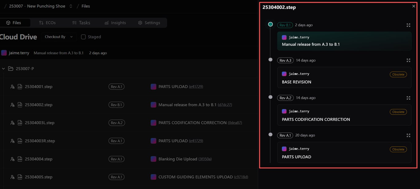420x189 pixels.
Task: Select file 25304005.step
Action: click(39, 177)
